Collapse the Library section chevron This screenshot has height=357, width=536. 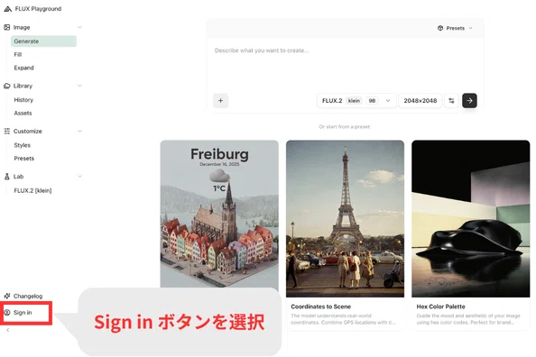pyautogui.click(x=79, y=86)
